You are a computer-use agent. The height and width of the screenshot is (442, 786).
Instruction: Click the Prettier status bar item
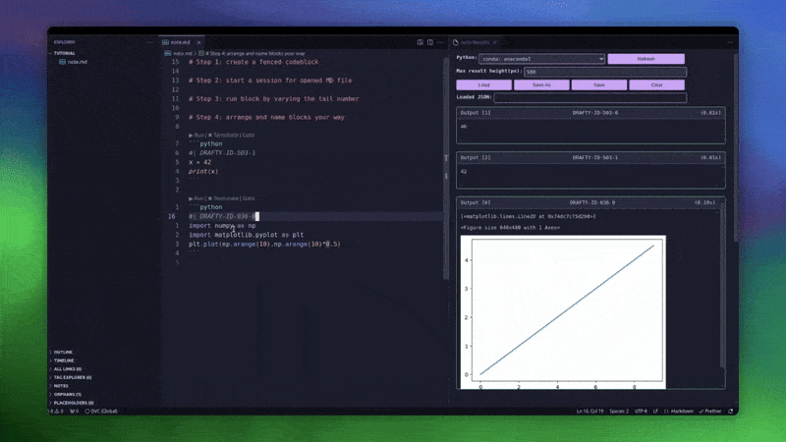(x=709, y=412)
